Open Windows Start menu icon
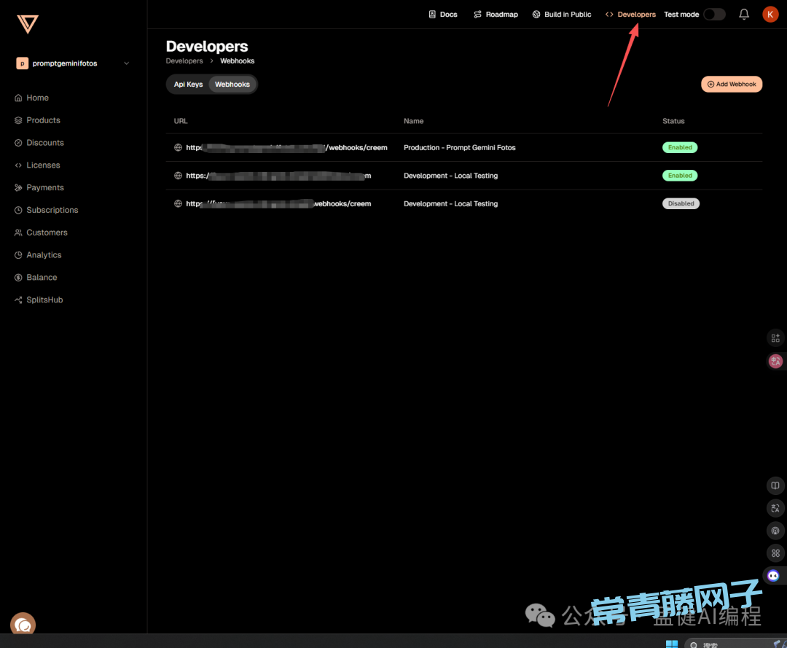 671,644
